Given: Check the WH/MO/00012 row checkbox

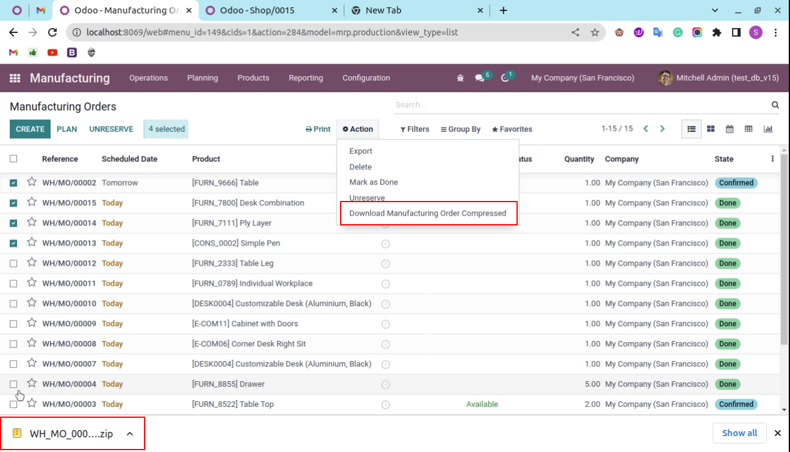Looking at the screenshot, I should click(x=13, y=263).
